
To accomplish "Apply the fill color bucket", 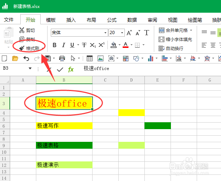I will [x=114, y=45].
